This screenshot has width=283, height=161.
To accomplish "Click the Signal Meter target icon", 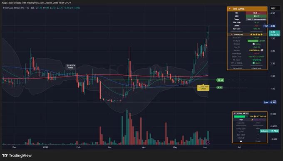I will pos(235,113).
